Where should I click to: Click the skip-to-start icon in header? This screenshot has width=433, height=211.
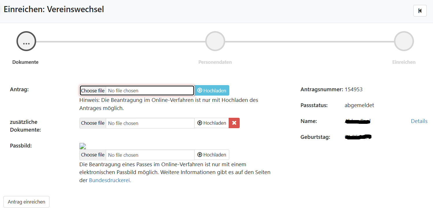tap(420, 11)
